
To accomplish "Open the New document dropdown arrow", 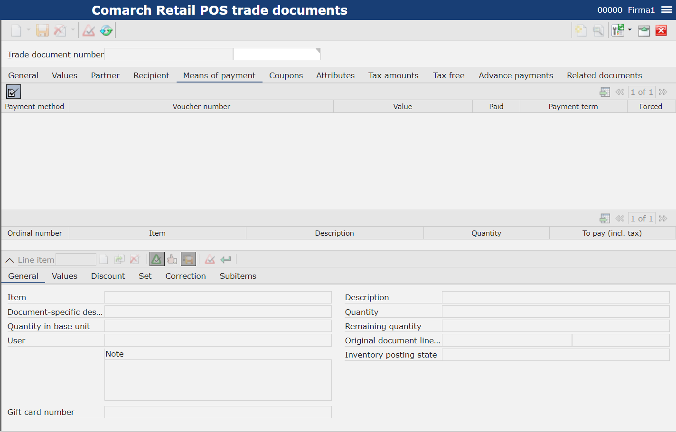I will tap(28, 30).
